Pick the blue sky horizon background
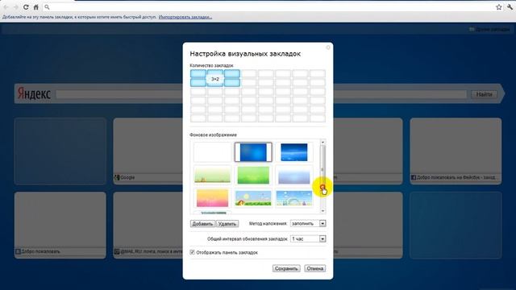The height and width of the screenshot is (290, 516). 293,152
